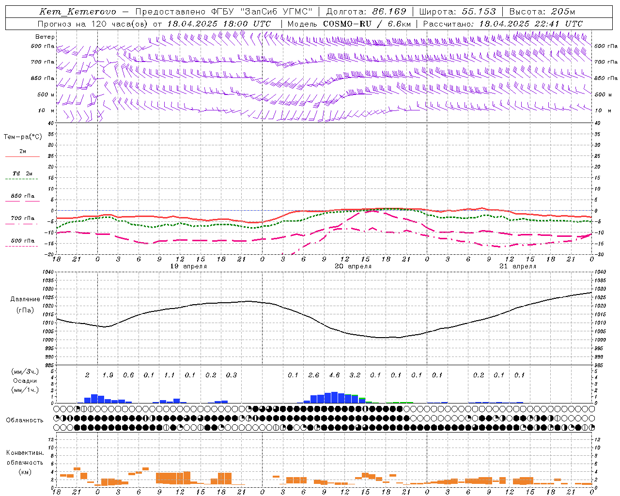Click the provider text ФГБУ "ЗапСиб УГМС"

pos(262,12)
